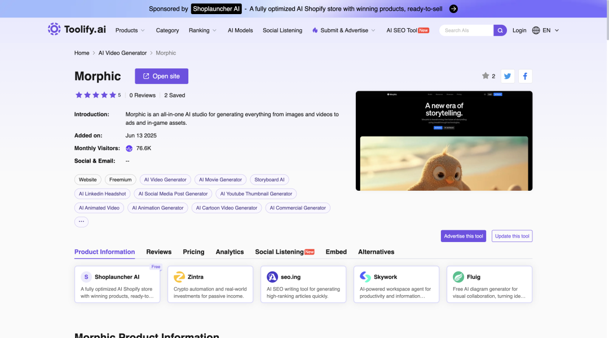Open the AI Animated Video tag

pyautogui.click(x=99, y=208)
